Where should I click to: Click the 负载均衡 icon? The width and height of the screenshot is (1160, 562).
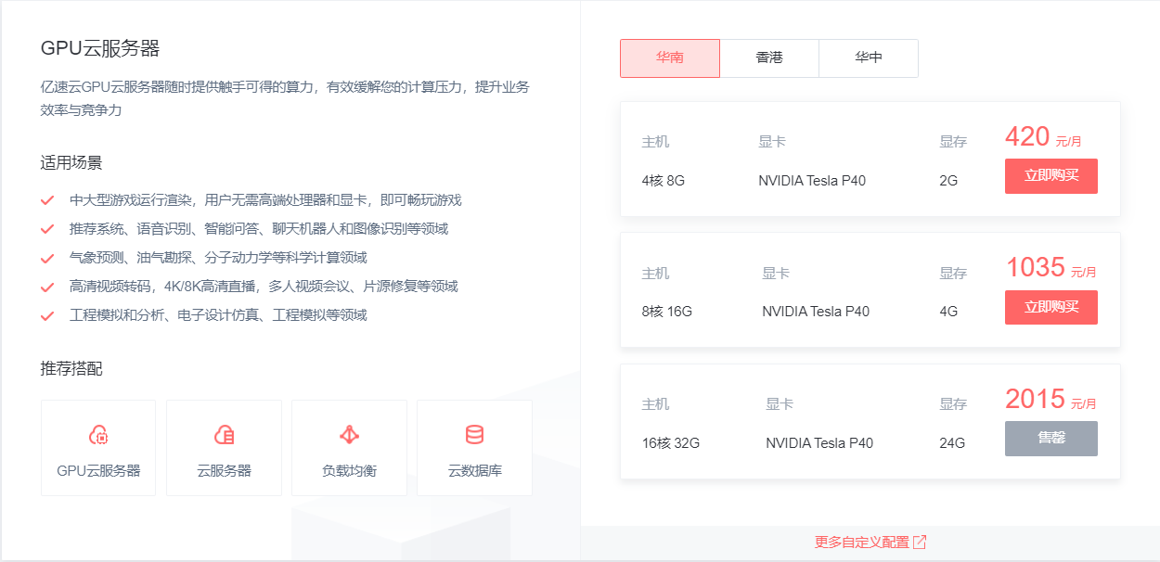click(349, 434)
